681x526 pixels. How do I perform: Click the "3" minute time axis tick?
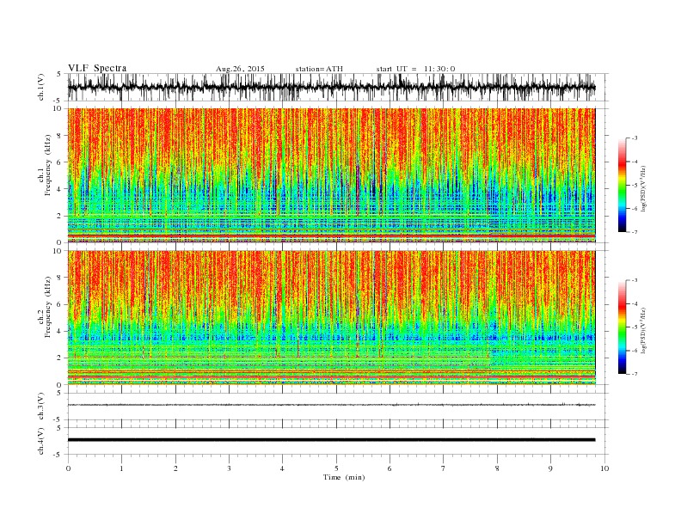[x=229, y=468]
